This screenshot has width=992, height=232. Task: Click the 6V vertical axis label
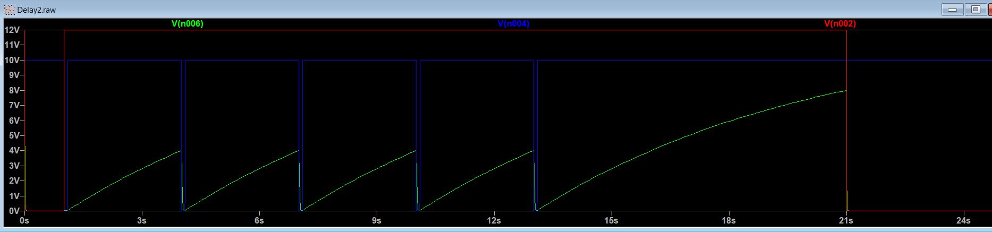pyautogui.click(x=14, y=121)
